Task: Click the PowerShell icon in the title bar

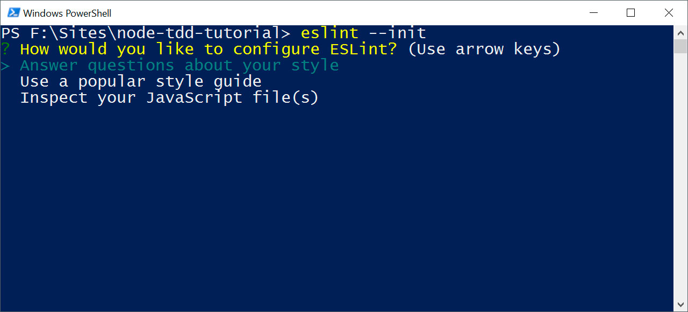Action: 14,12
